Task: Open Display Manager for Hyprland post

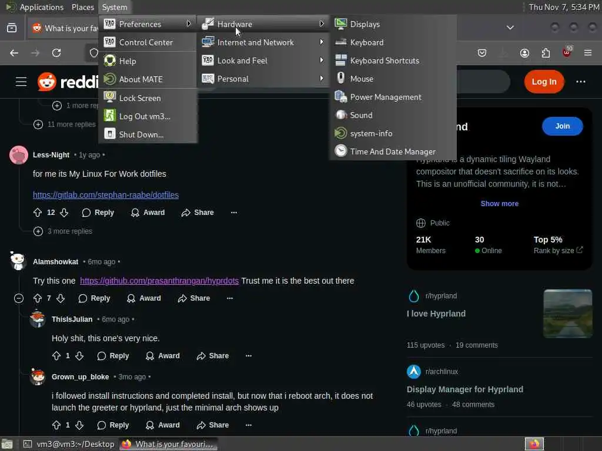Action: pyautogui.click(x=464, y=389)
